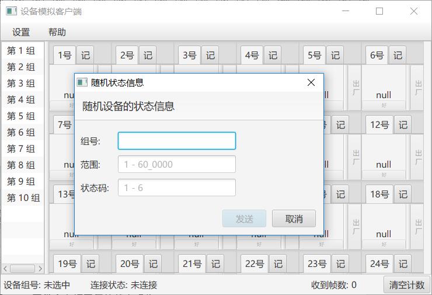Click the 24号 device button
The image size is (432, 295).
tap(379, 263)
